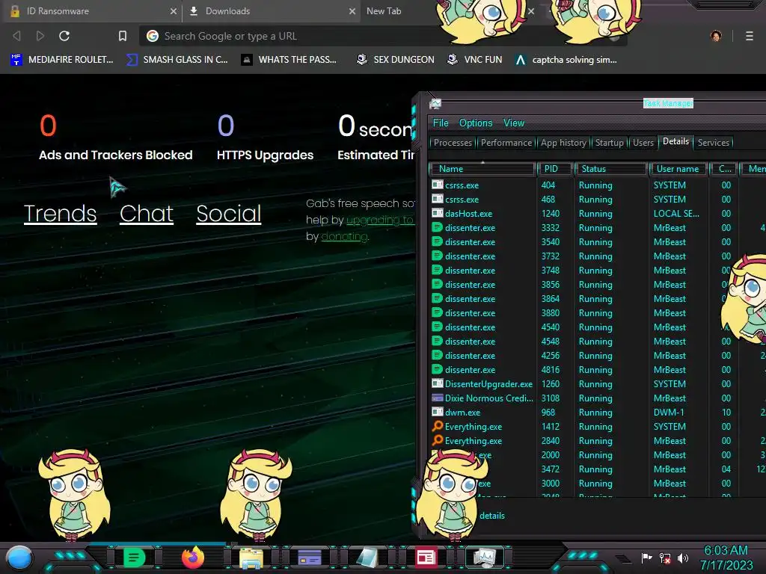
Task: Click the bookmark page icon
Action: coord(123,36)
